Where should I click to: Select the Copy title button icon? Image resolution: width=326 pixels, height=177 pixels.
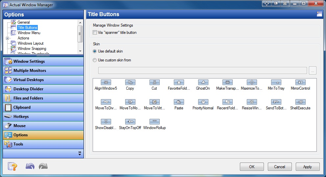click(130, 82)
